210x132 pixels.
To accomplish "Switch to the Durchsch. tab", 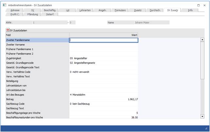I will (x=155, y=10).
